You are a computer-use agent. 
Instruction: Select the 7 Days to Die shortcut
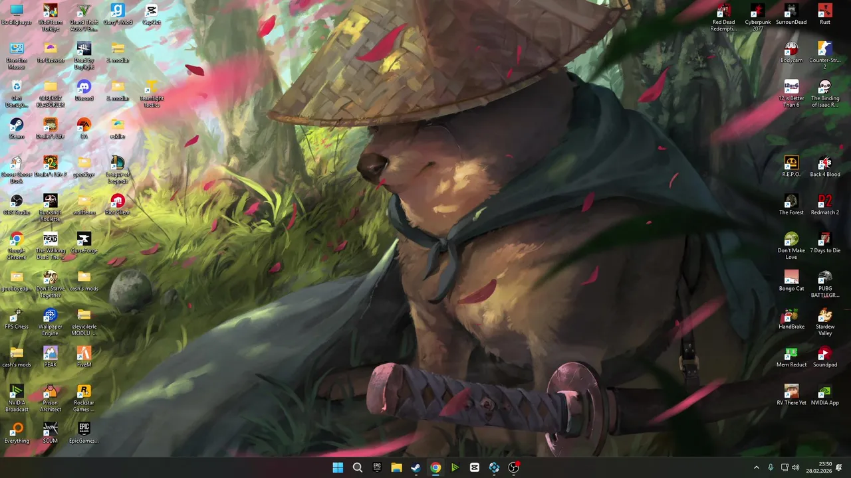pyautogui.click(x=825, y=243)
